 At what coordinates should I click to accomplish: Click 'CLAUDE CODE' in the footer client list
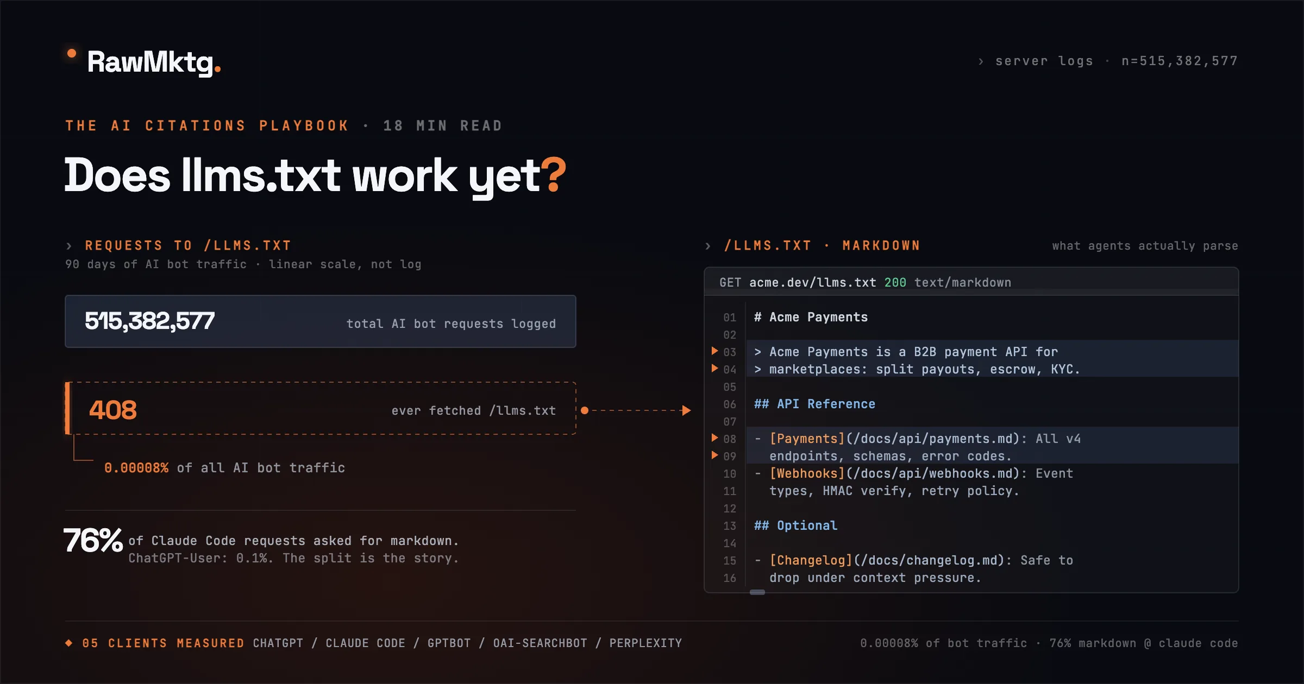pos(366,643)
